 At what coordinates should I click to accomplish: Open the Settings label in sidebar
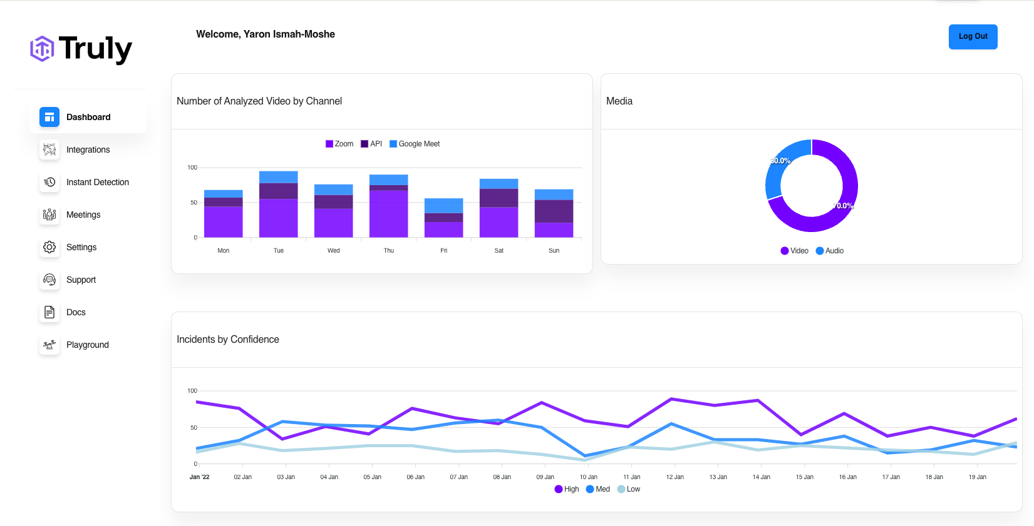click(x=81, y=247)
